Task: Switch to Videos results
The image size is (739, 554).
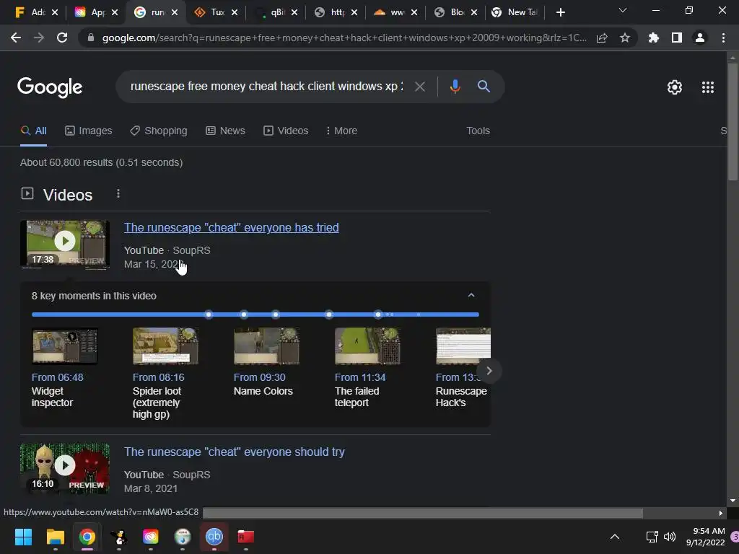Action: point(286,131)
